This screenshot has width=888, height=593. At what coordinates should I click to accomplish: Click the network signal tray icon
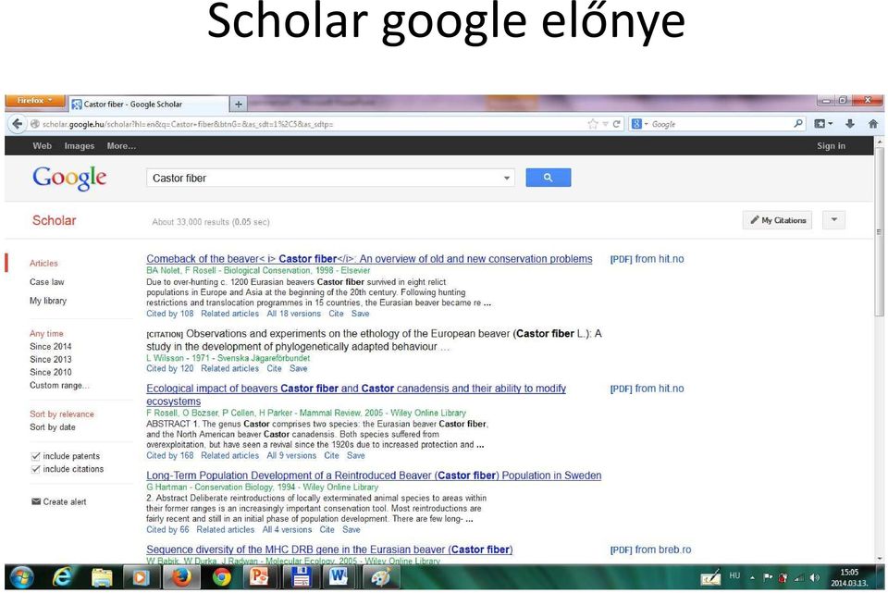799,577
